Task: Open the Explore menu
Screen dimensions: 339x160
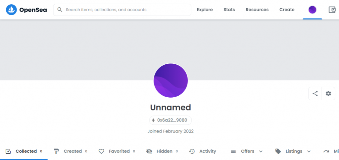Action: pyautogui.click(x=205, y=10)
